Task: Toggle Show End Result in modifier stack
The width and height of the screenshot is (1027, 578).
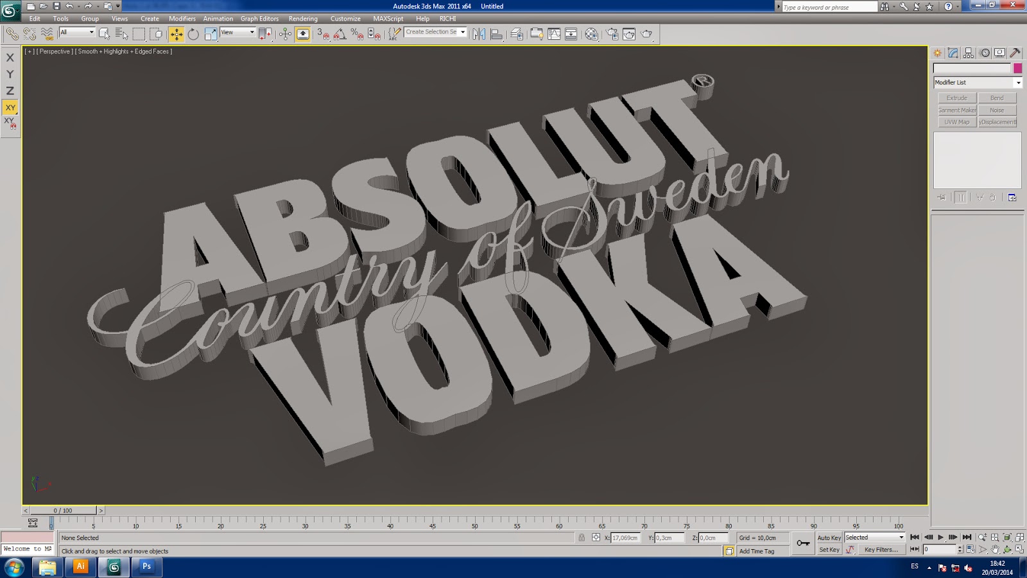Action: coord(961,197)
